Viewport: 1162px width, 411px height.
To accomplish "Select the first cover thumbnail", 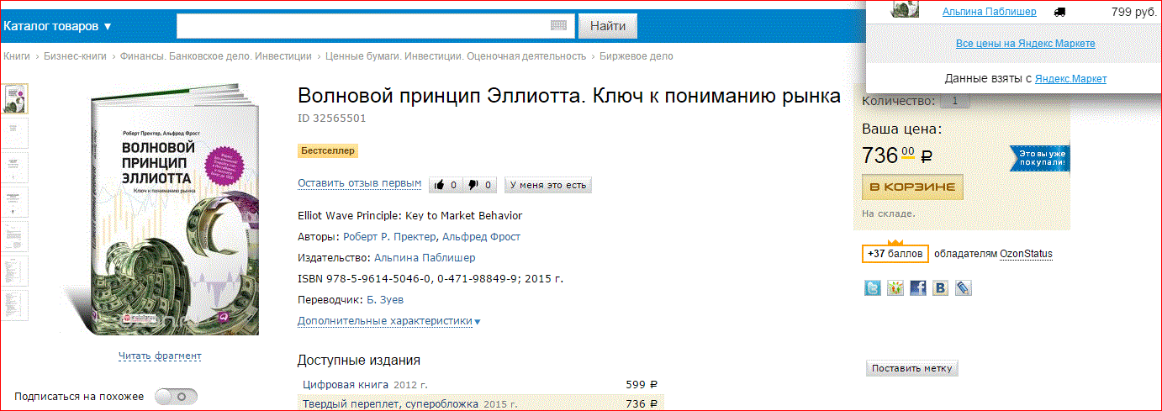I will click(x=15, y=98).
